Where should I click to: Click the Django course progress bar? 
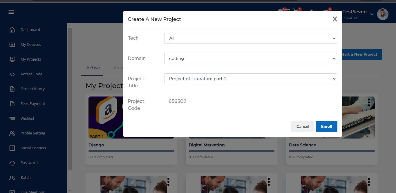coord(131,151)
